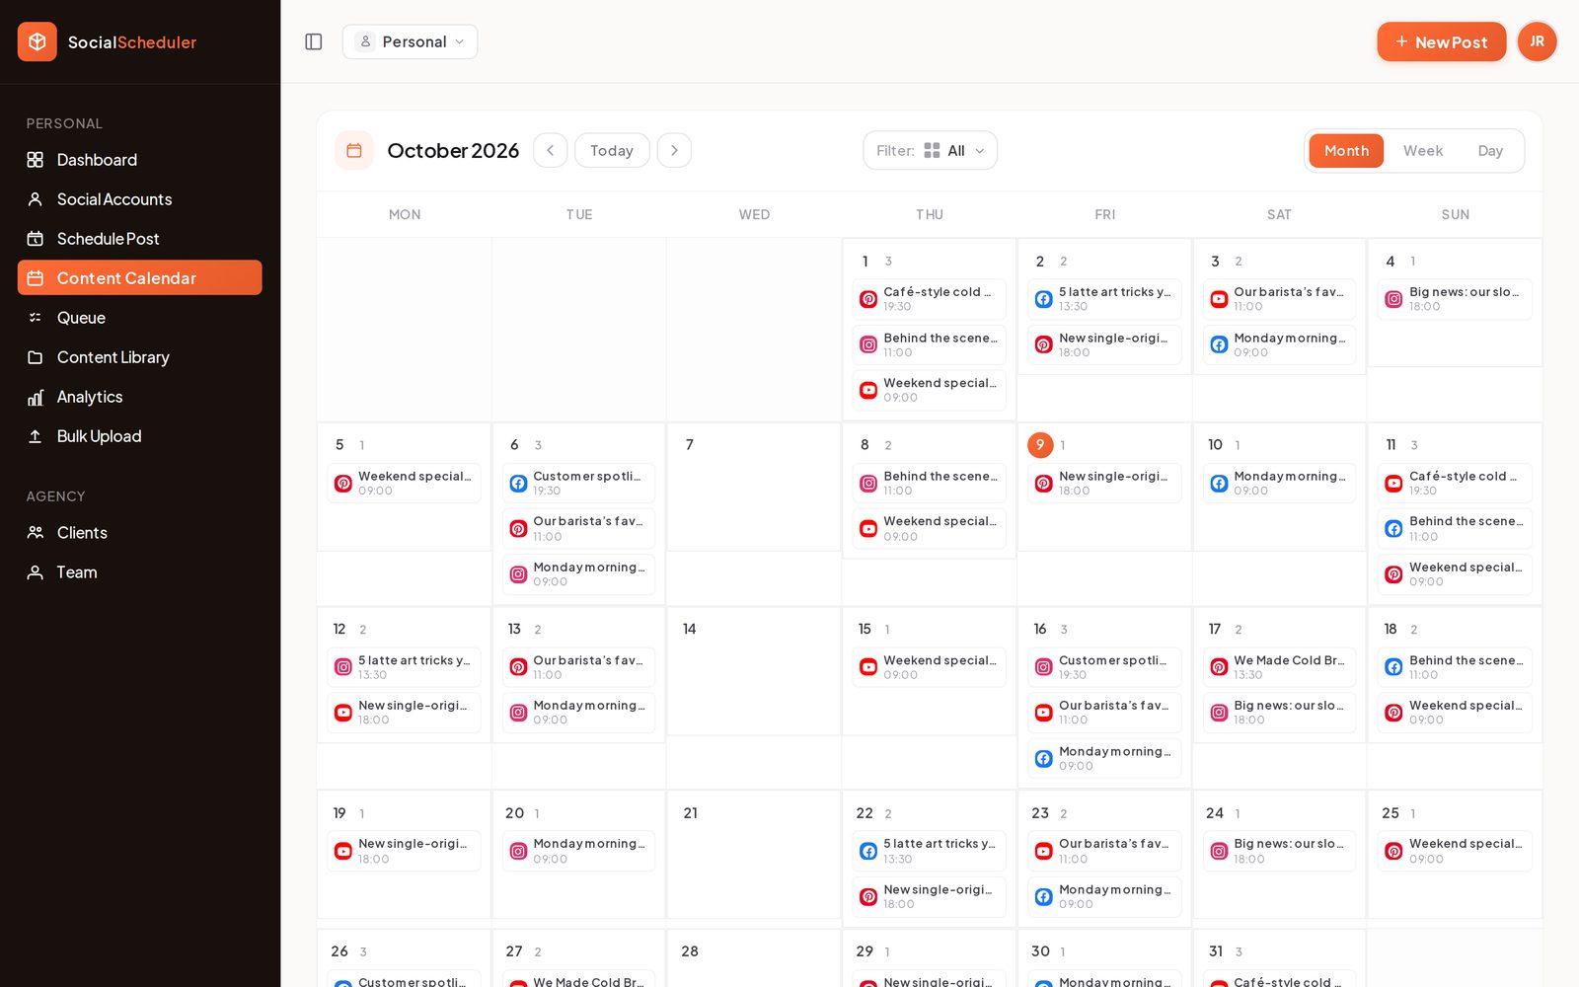
Task: Open YouTube Café-style cold post on October 11
Action: click(1455, 484)
